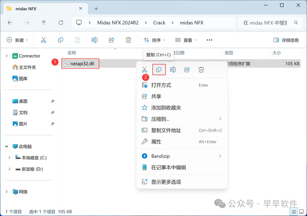The width and height of the screenshot is (307, 216).
Task: Open 图片 in the sidebar
Action: (20, 124)
